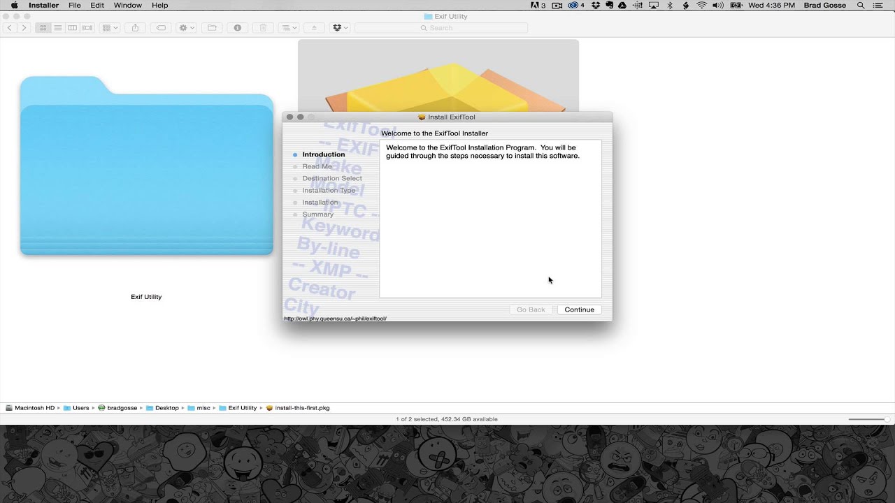Click misc in the path bar

(199, 408)
